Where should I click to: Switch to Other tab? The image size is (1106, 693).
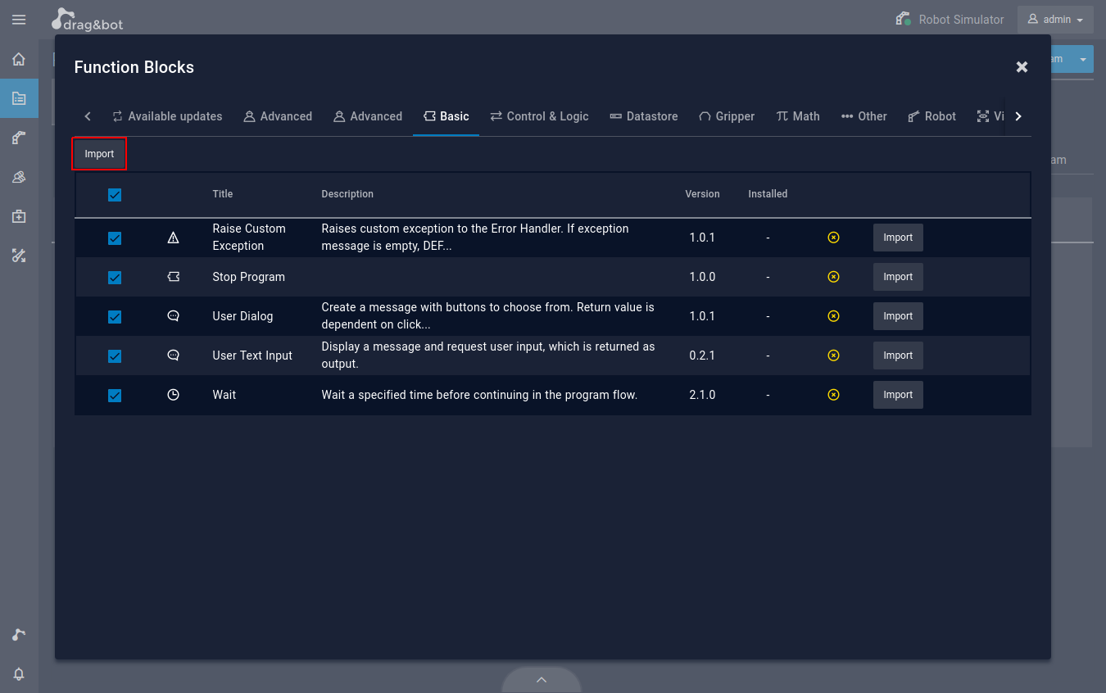pyautogui.click(x=864, y=116)
